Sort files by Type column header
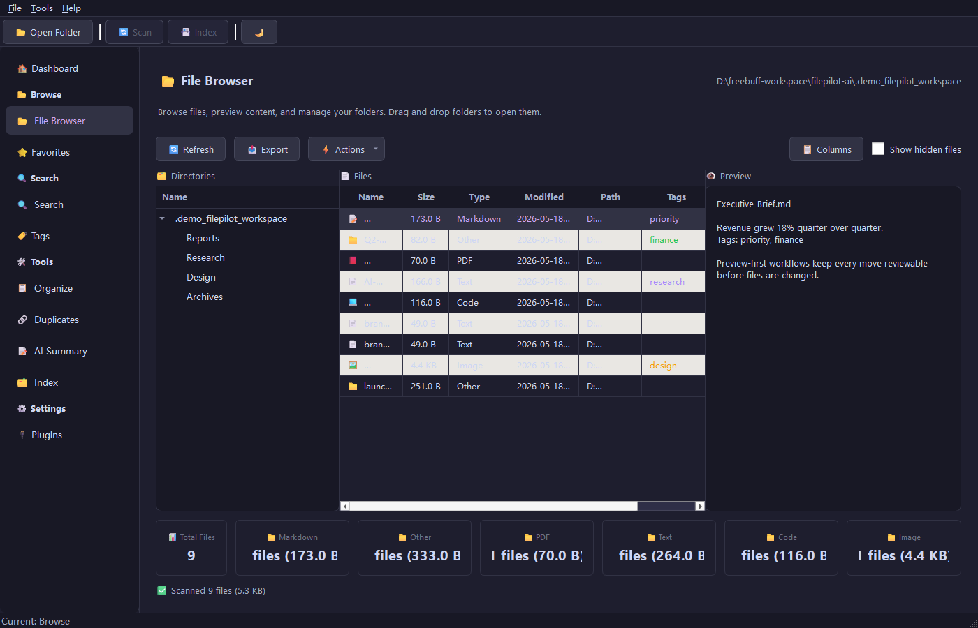Image resolution: width=978 pixels, height=628 pixels. click(479, 197)
